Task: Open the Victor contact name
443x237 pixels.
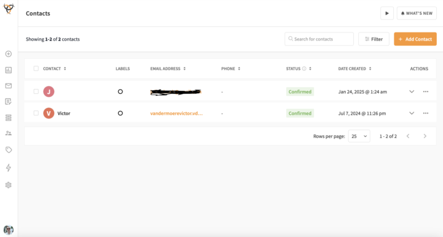Action: 64,114
